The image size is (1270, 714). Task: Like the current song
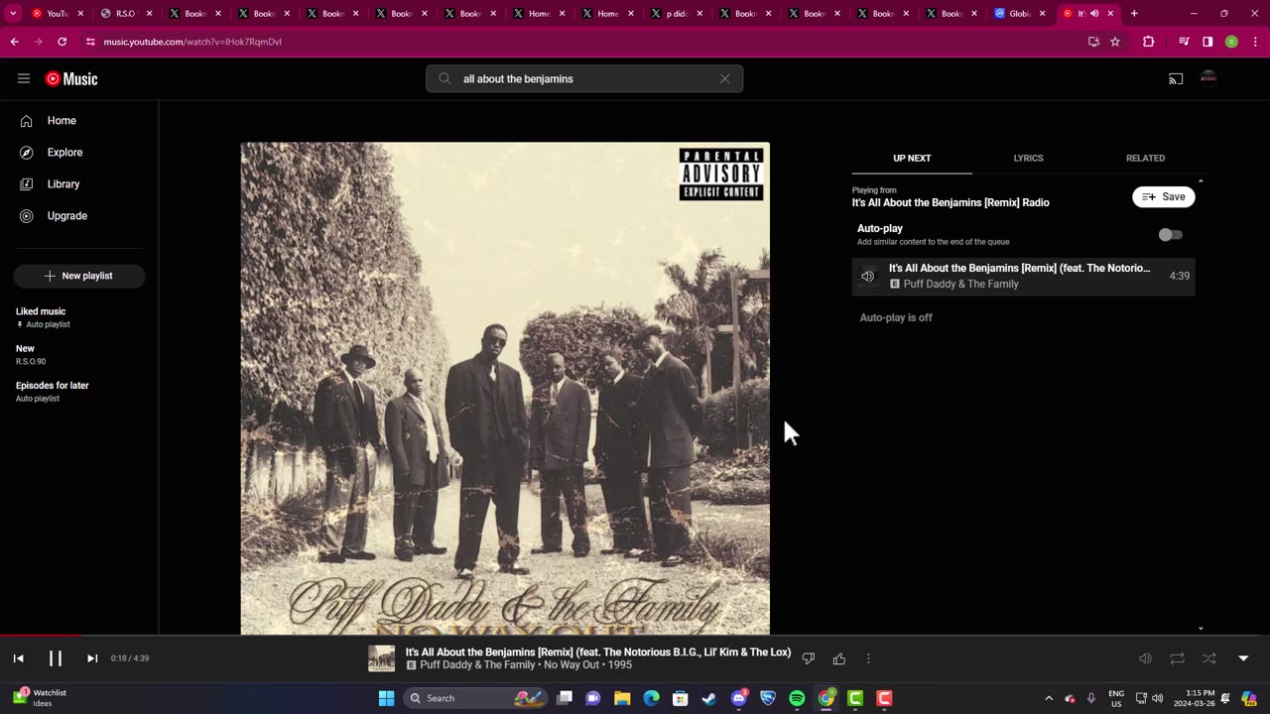[x=839, y=658]
